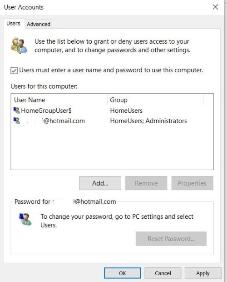The width and height of the screenshot is (227, 282).
Task: Switch to the Advanced tab
Action: [39, 24]
